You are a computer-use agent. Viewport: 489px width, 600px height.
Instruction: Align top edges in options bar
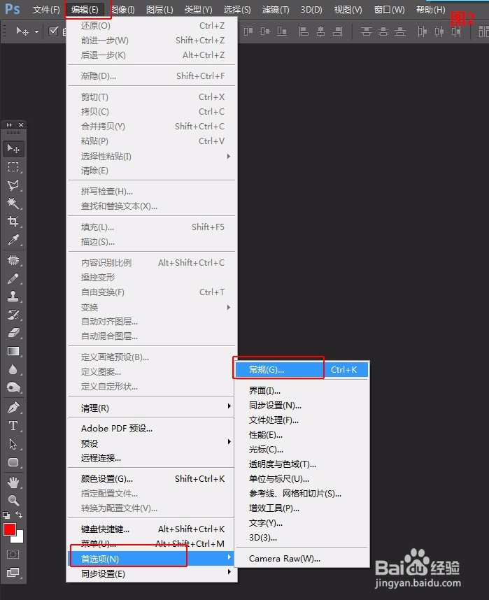point(248,31)
